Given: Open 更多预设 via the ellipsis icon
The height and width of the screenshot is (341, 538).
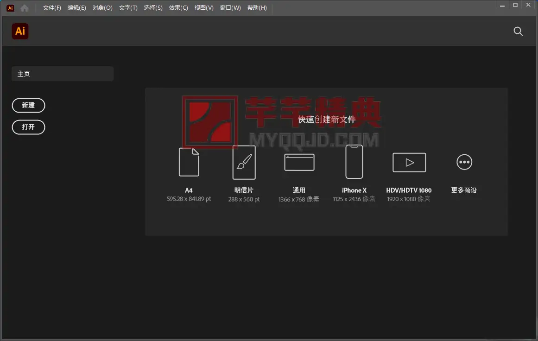Looking at the screenshot, I should [x=464, y=162].
